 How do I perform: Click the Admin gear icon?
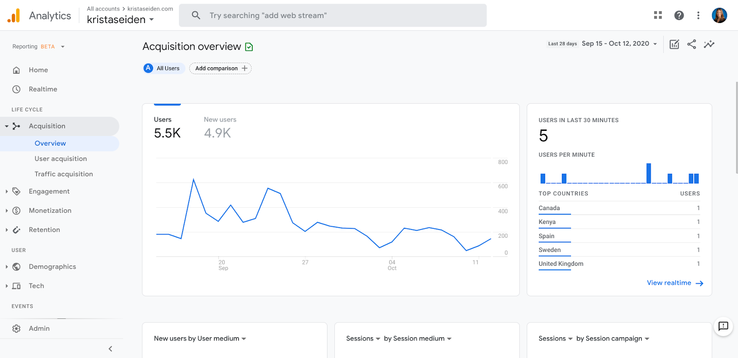[x=17, y=329]
